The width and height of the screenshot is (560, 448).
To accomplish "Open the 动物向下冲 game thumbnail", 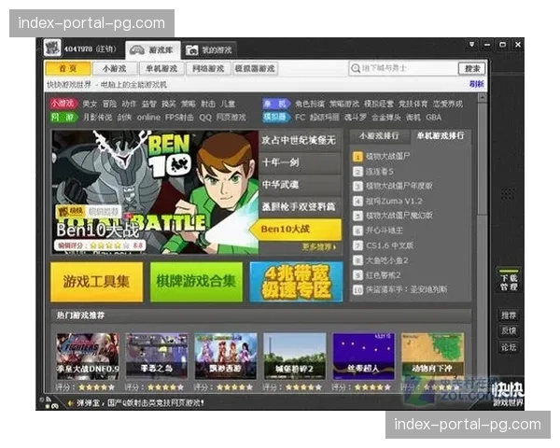I will pos(432,357).
